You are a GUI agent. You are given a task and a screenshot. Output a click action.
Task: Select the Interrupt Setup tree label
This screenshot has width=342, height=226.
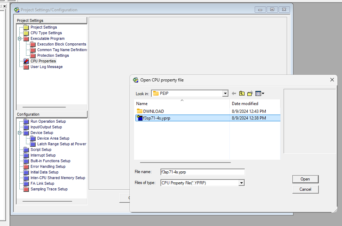pos(43,155)
